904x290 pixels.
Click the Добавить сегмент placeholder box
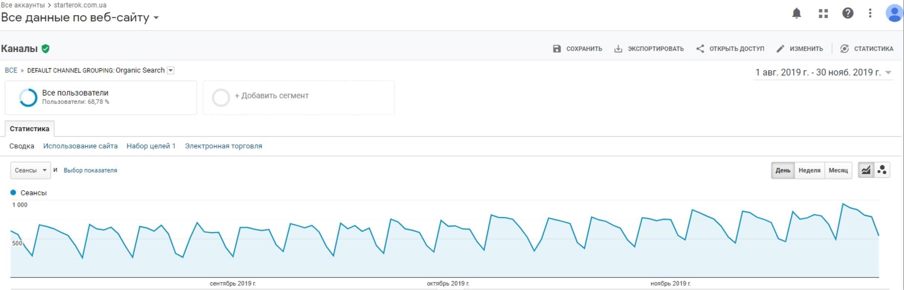298,98
